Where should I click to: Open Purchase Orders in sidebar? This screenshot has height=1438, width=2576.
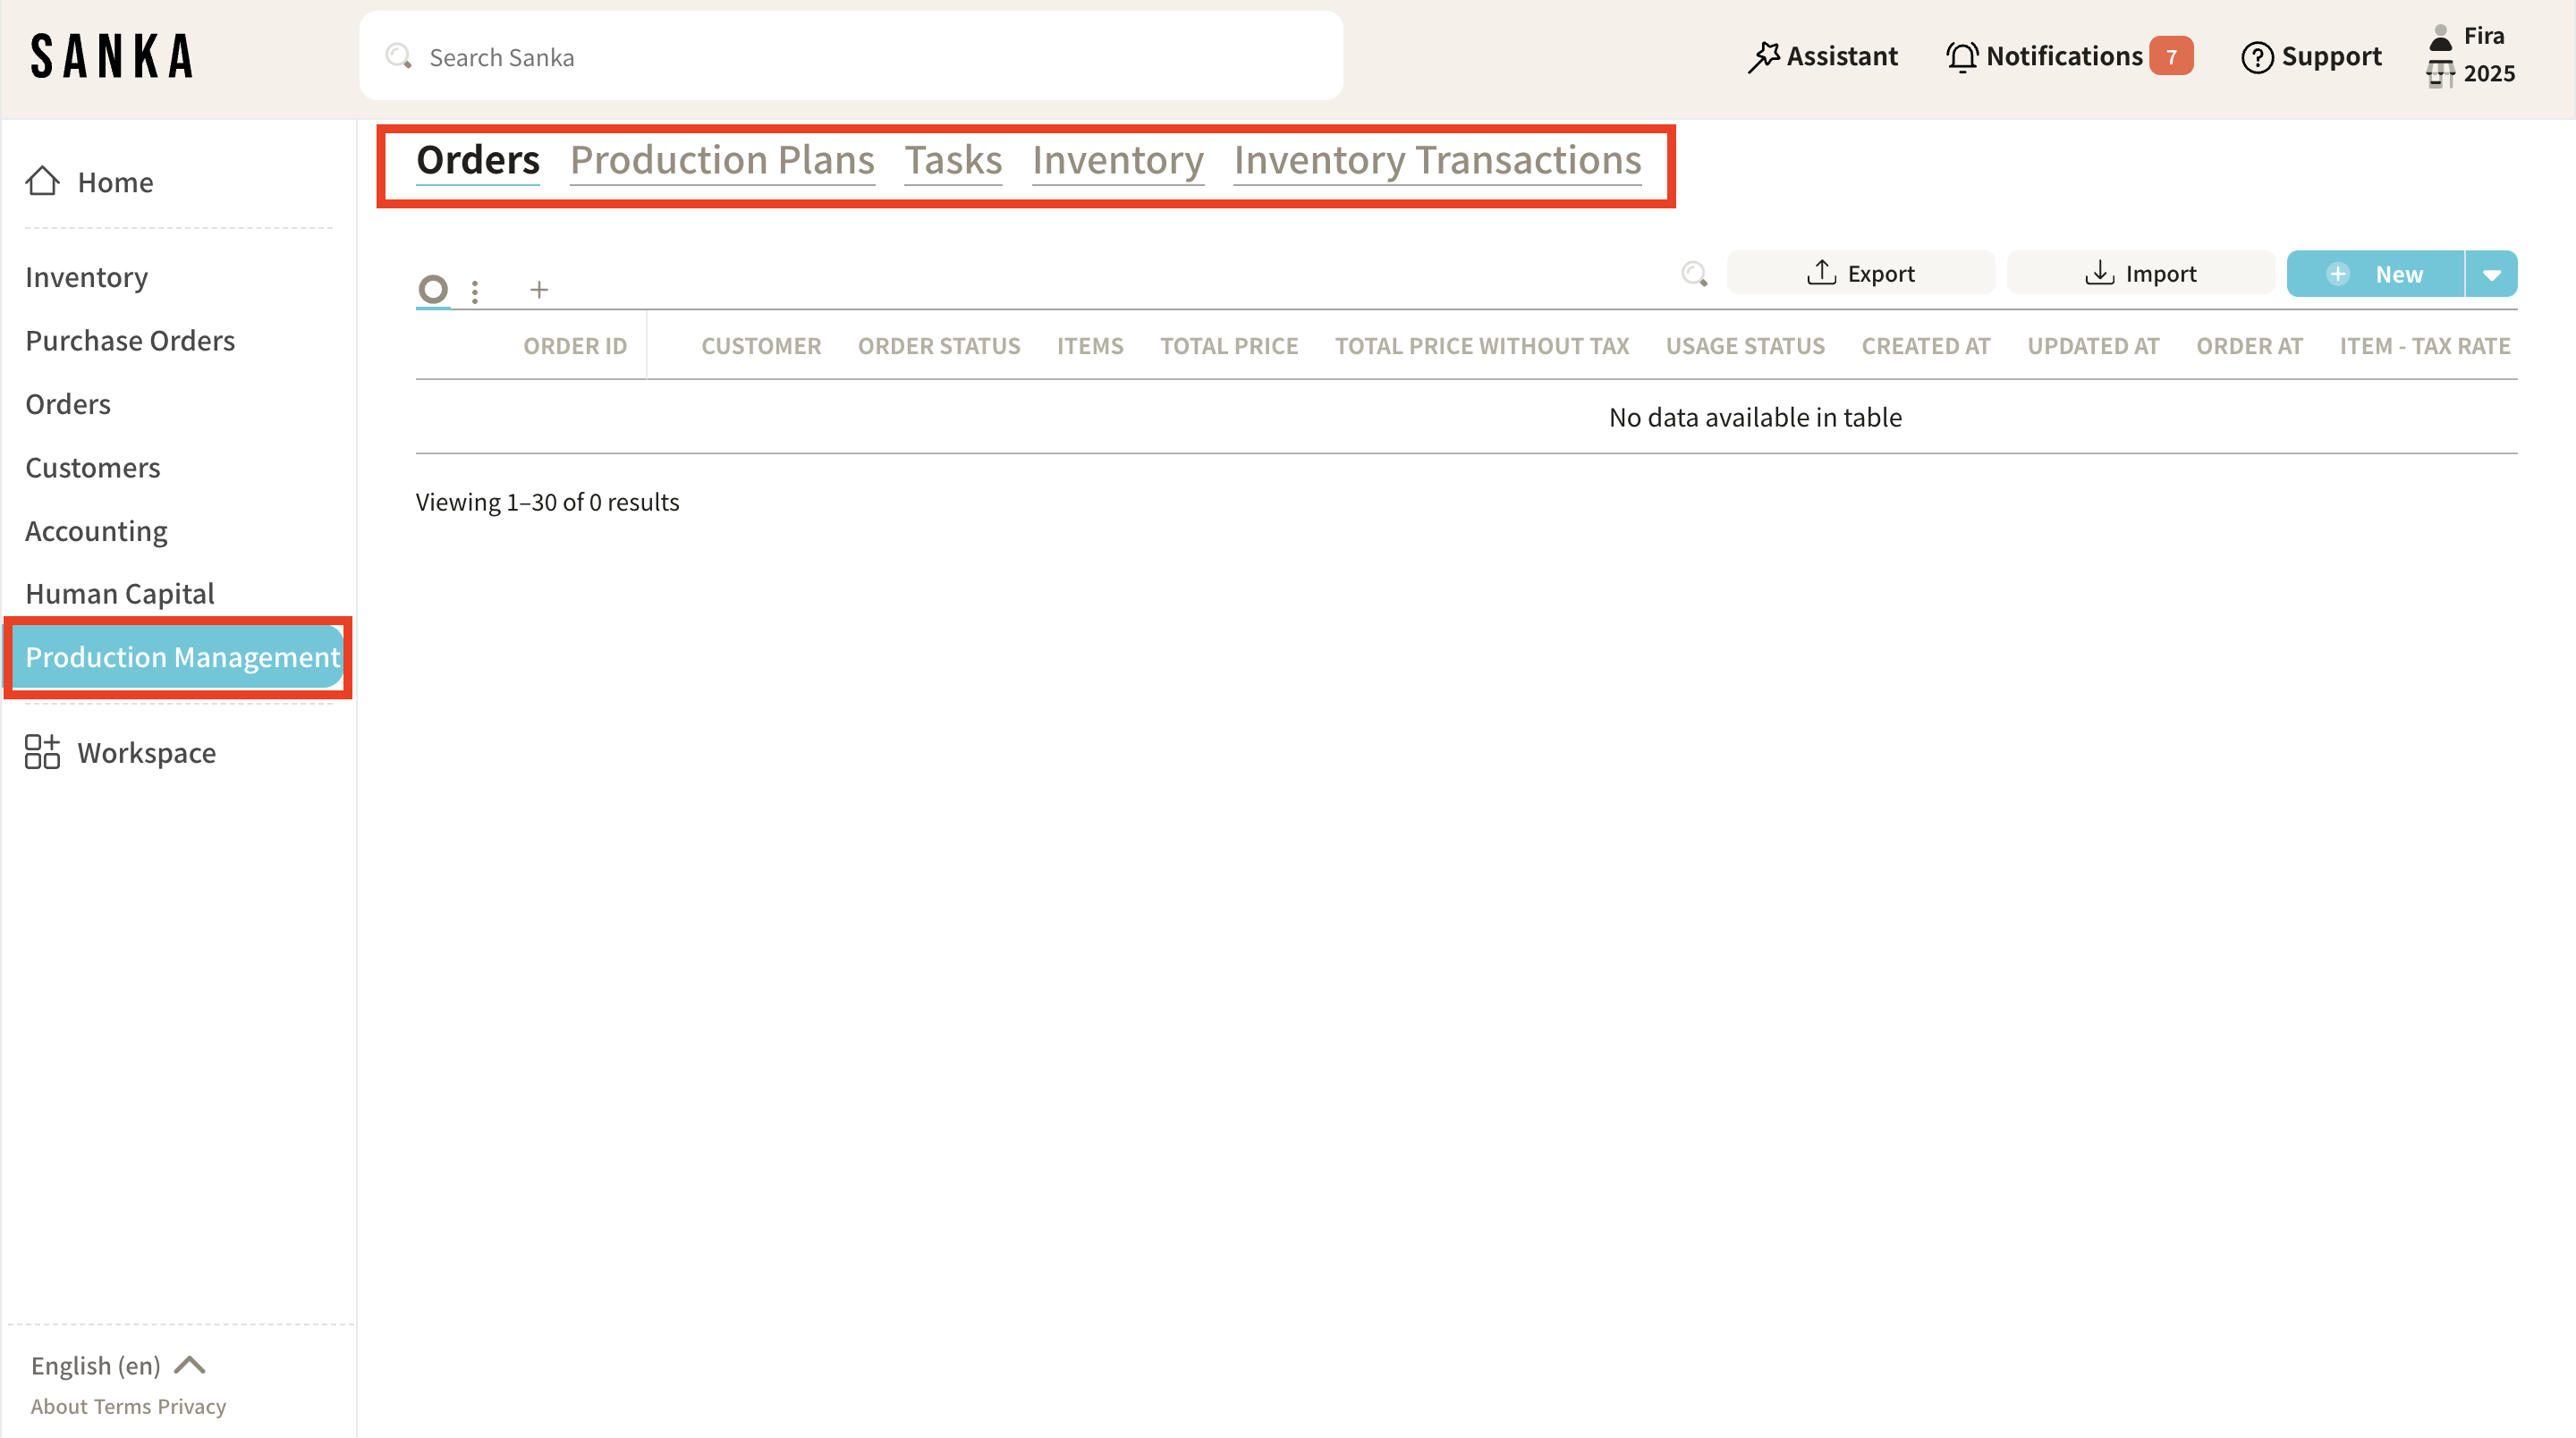[130, 340]
